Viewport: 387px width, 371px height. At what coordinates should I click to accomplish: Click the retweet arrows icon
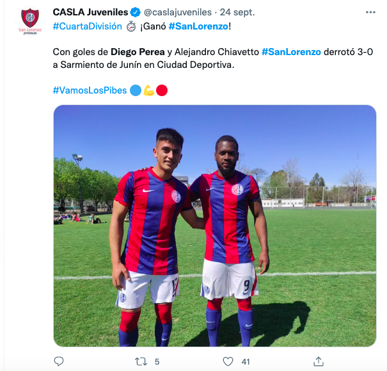point(141,362)
